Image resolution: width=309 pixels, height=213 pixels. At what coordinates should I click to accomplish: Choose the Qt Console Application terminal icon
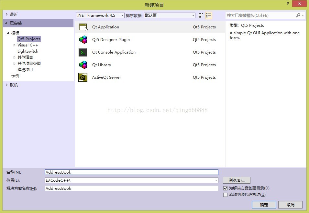point(83,52)
